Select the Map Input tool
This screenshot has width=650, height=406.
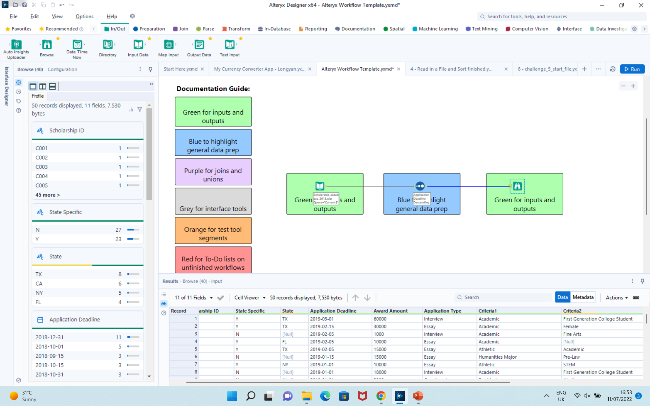169,48
